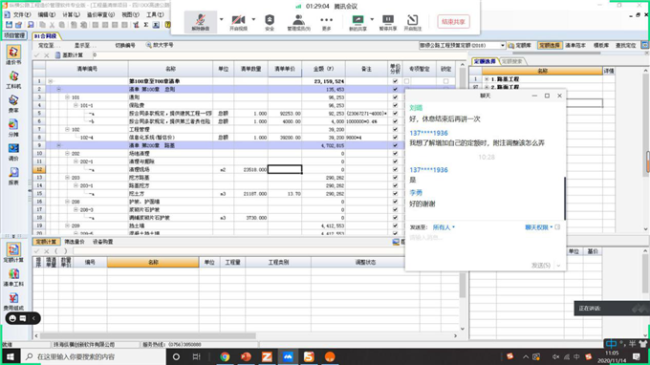650x365 pixels.
Task: Toggle 单价分析 checkbox for 保险费 row
Action: point(395,105)
